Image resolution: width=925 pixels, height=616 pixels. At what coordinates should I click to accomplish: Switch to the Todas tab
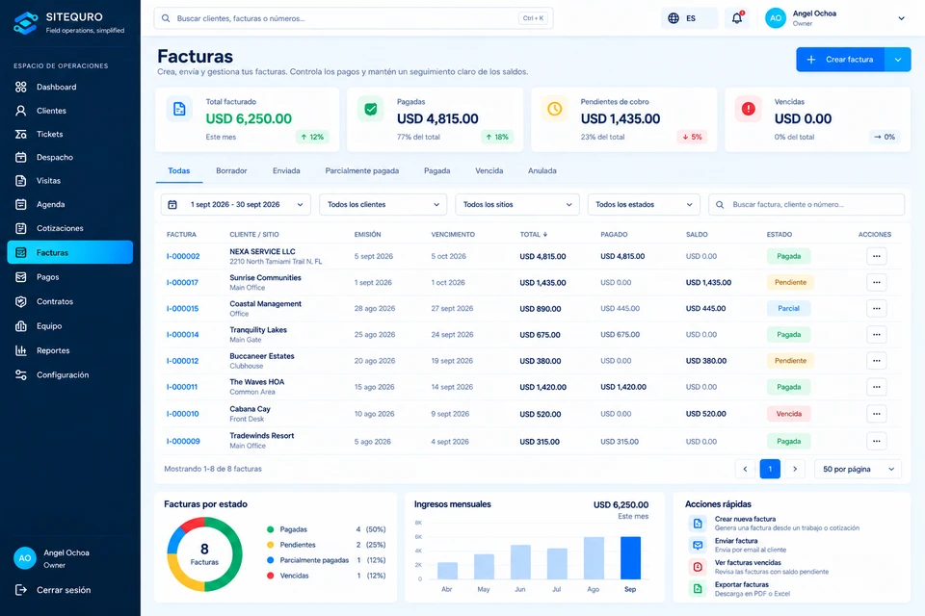click(x=179, y=171)
